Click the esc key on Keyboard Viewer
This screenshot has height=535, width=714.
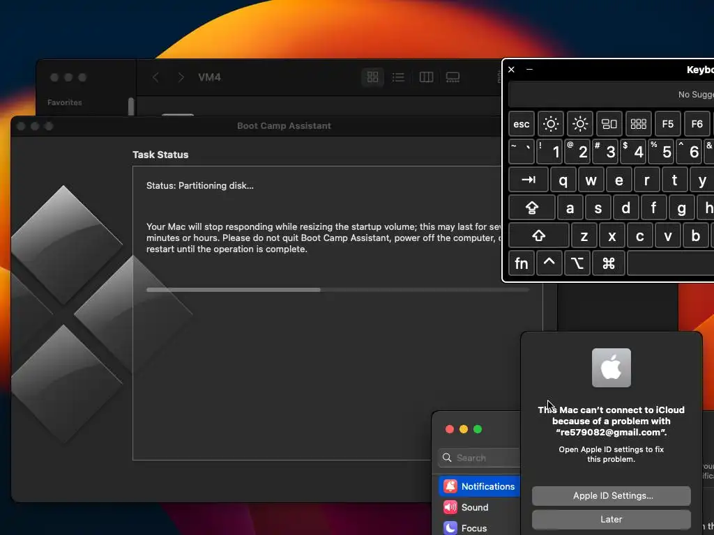pos(522,124)
